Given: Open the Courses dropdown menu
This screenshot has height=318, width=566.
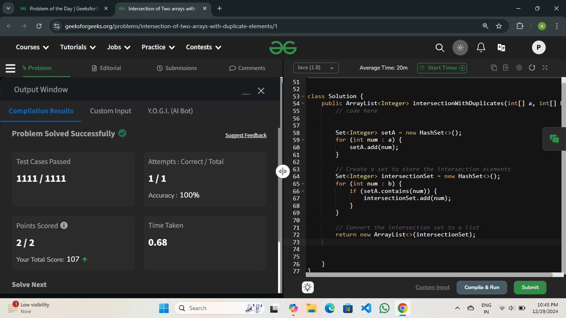Looking at the screenshot, I should tap(32, 47).
